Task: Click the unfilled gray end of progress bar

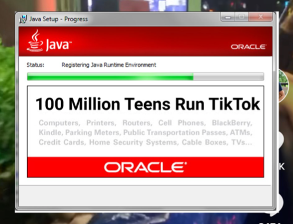Action: tap(228, 76)
